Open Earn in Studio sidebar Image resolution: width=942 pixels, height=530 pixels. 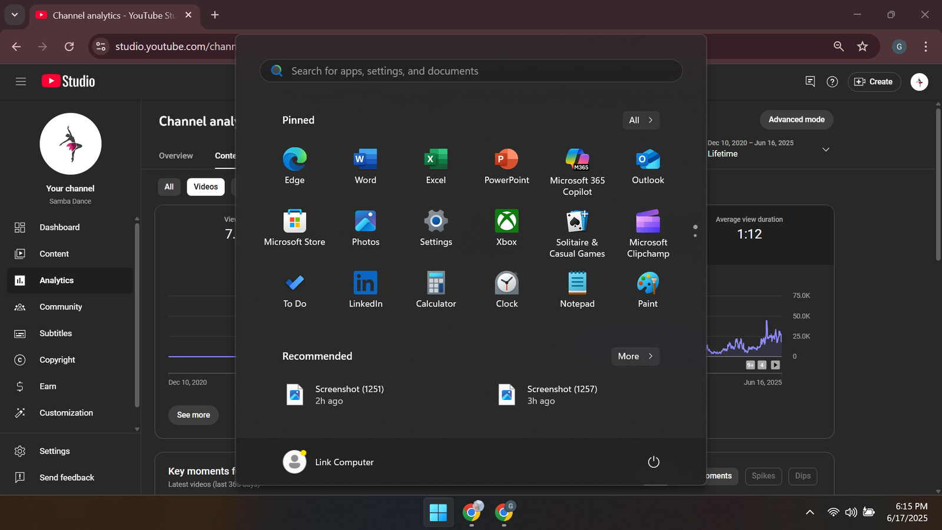(x=70, y=386)
